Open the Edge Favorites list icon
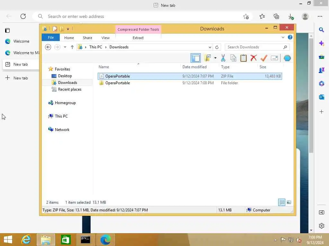 [262, 16]
